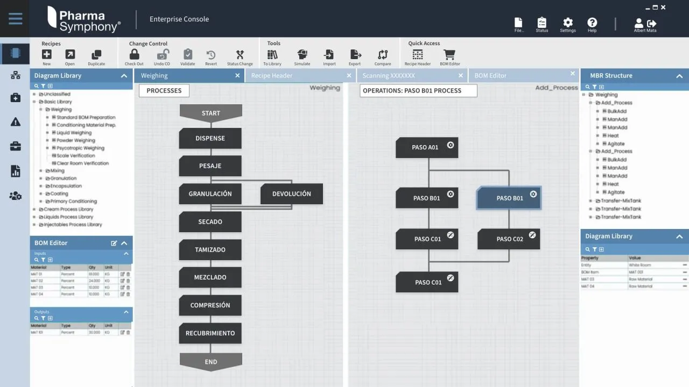This screenshot has height=387, width=689.
Task: Click the Export button in Tools
Action: (355, 54)
